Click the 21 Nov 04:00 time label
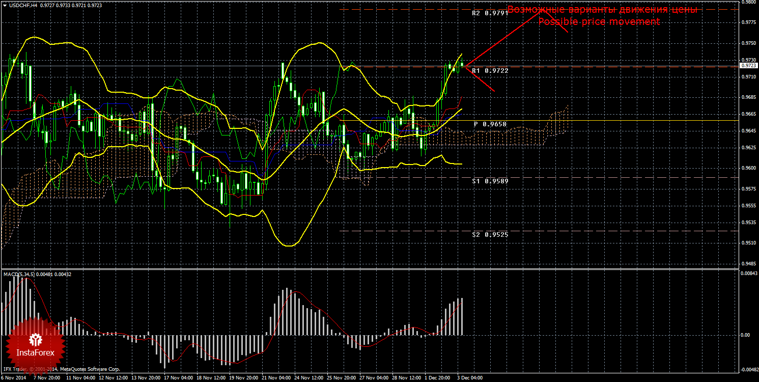 [x=276, y=378]
